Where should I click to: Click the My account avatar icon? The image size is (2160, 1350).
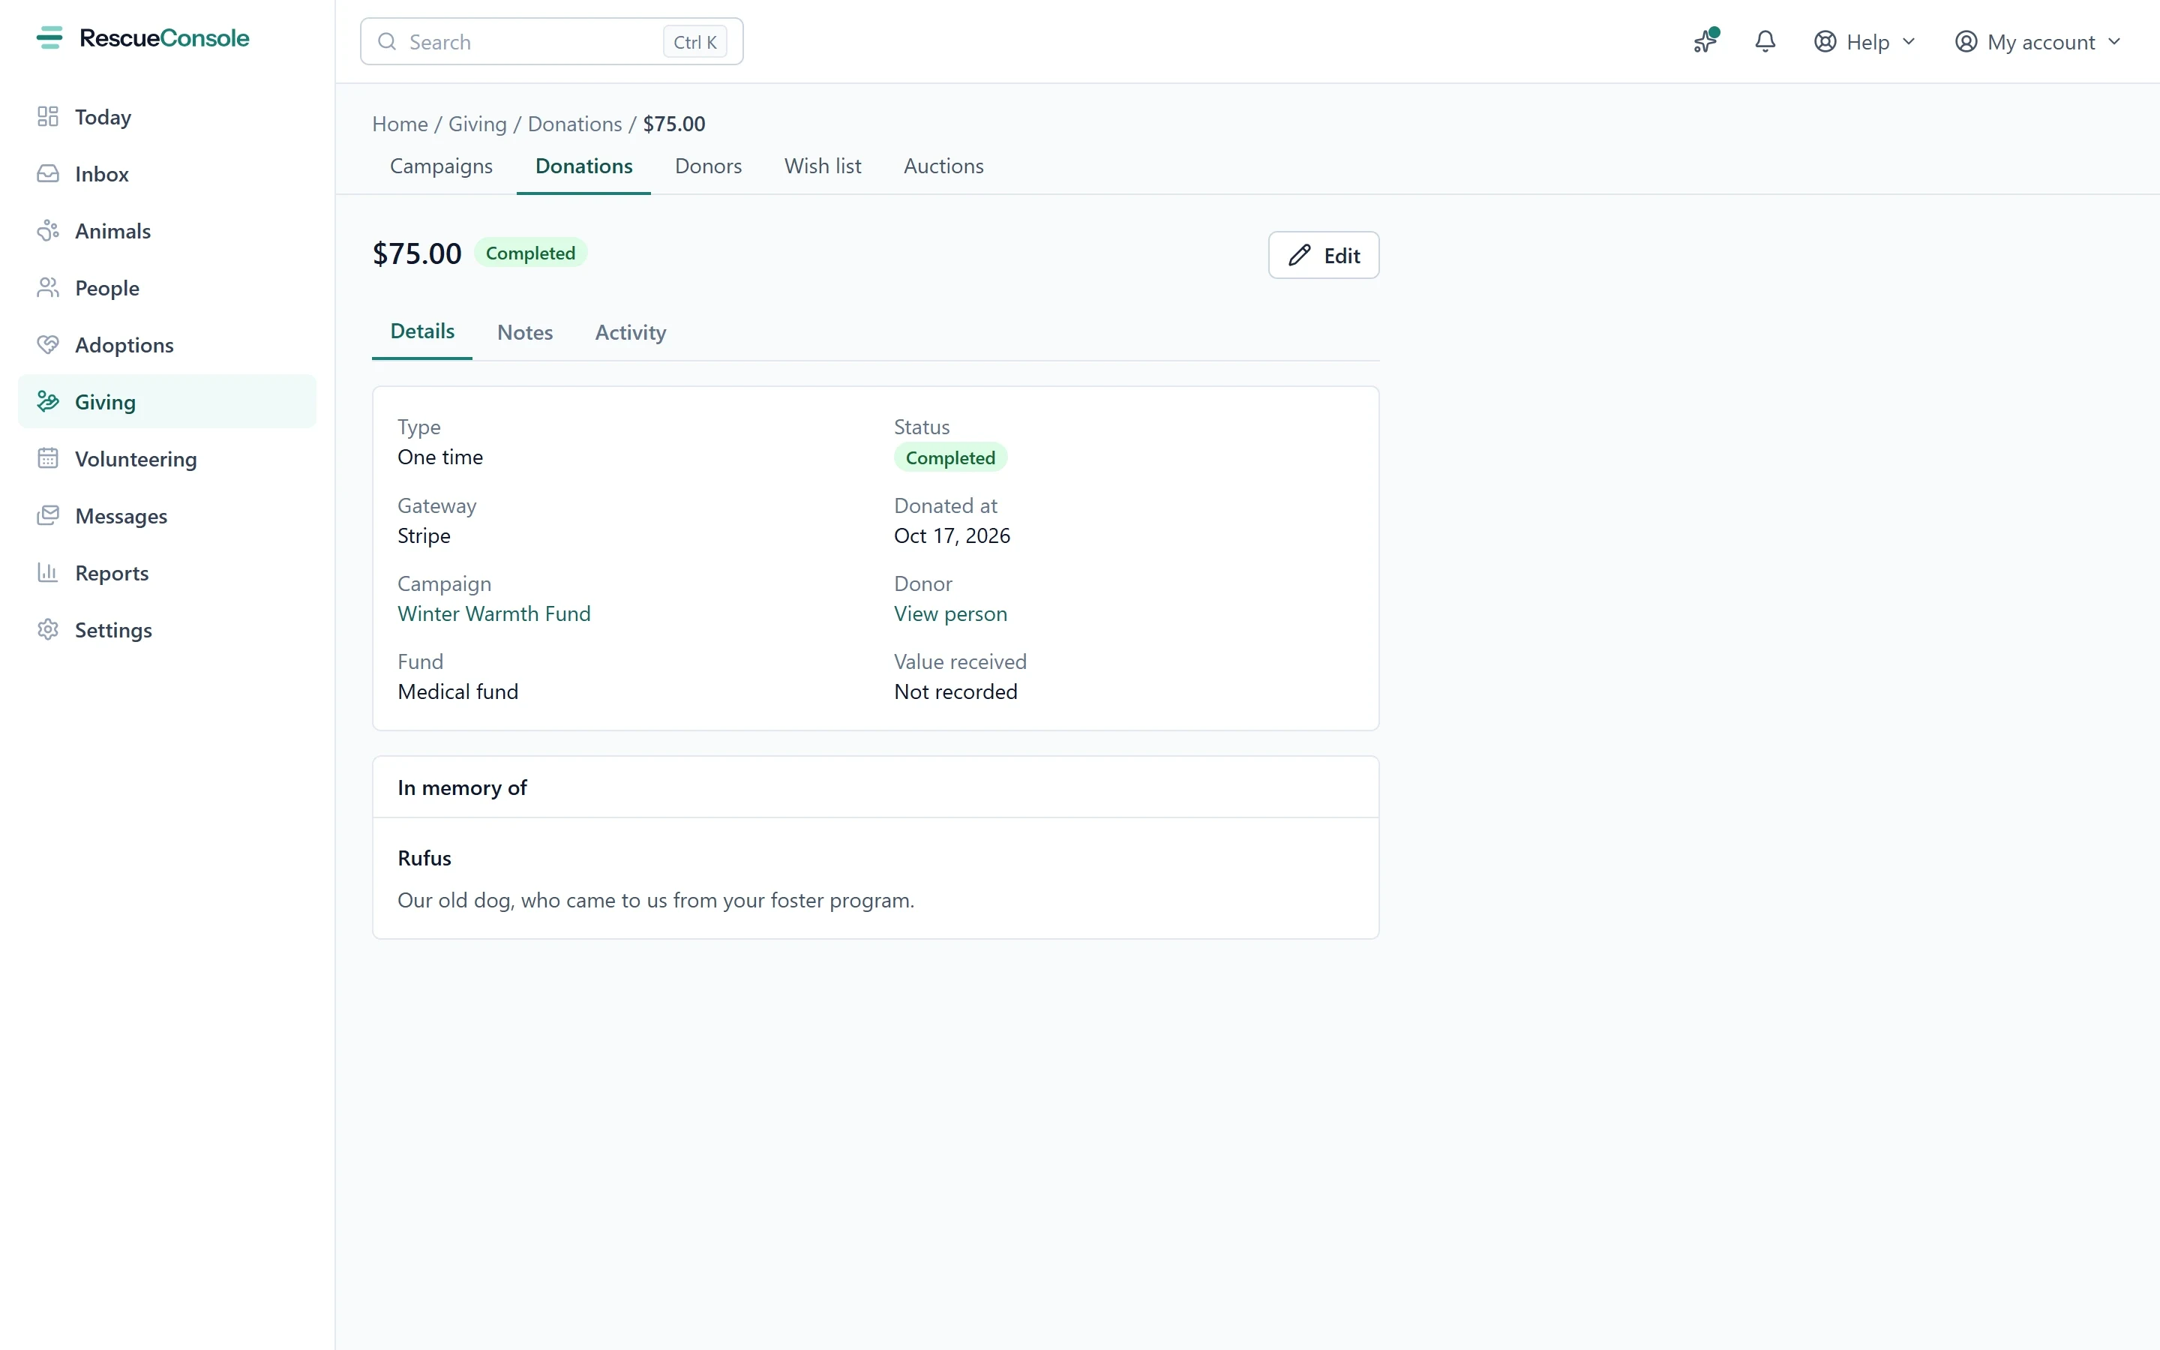[x=1966, y=42]
